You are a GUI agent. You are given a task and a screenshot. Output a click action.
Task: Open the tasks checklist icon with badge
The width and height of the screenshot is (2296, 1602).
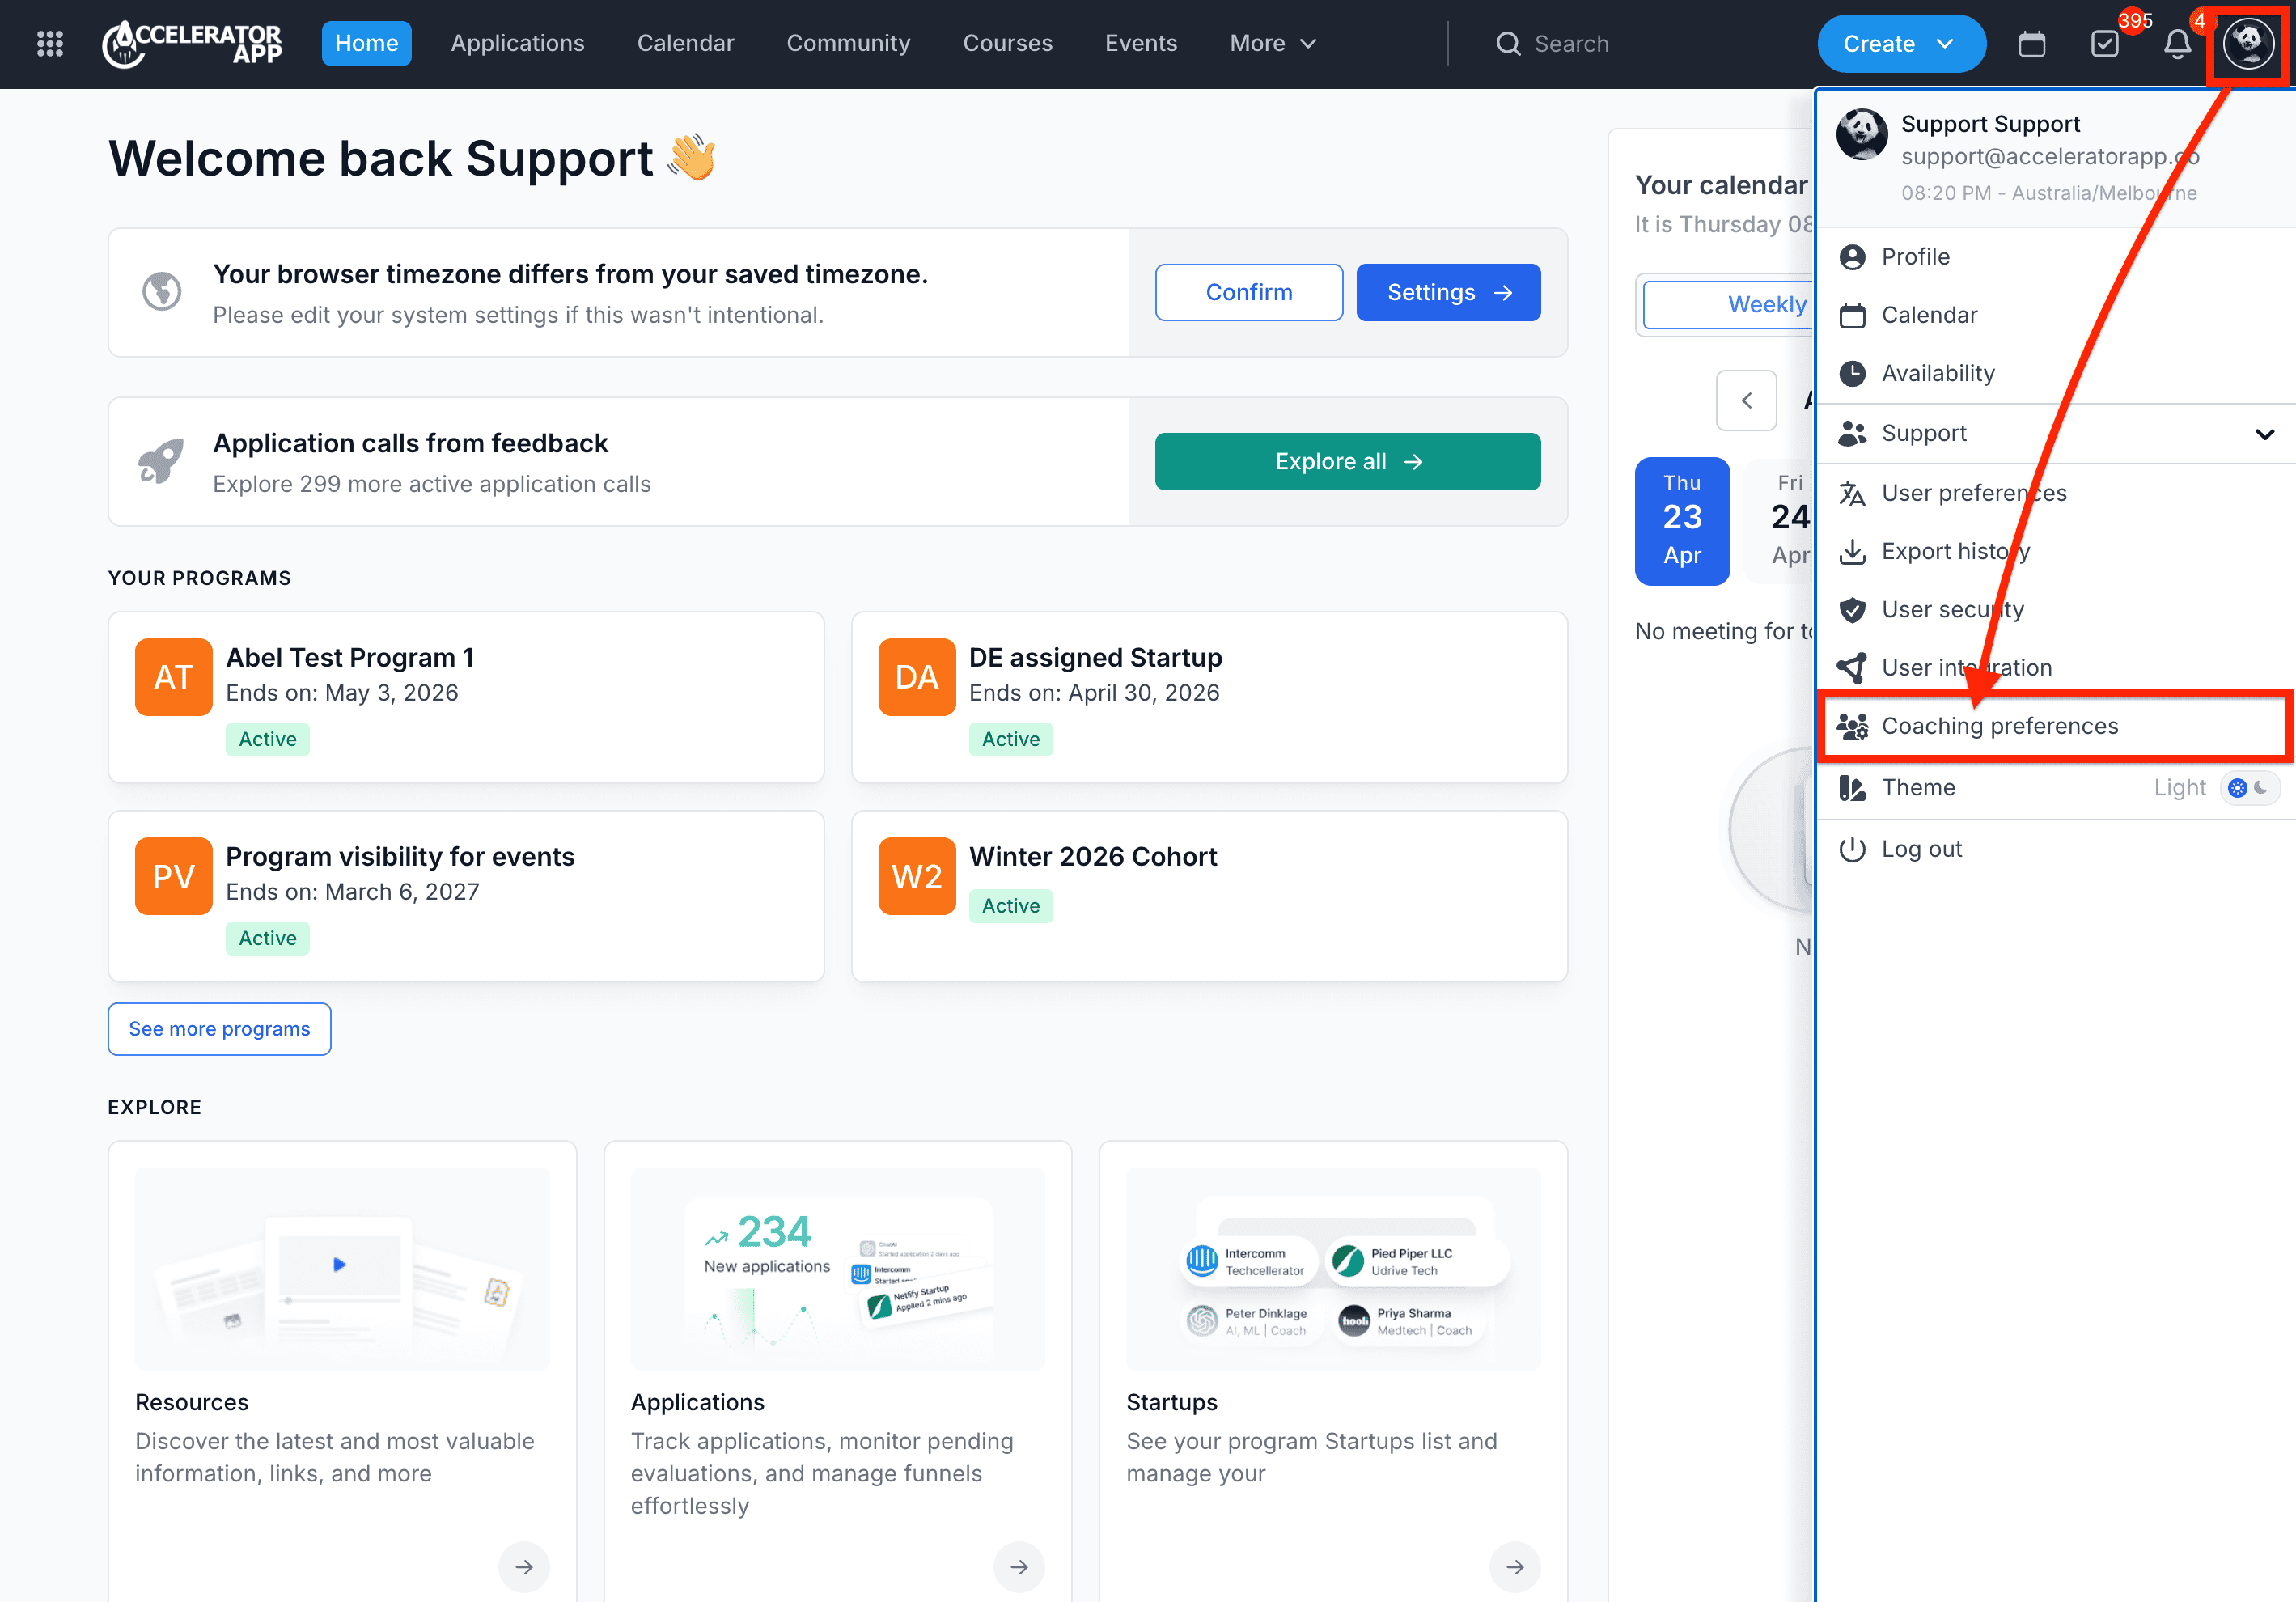(x=2104, y=44)
